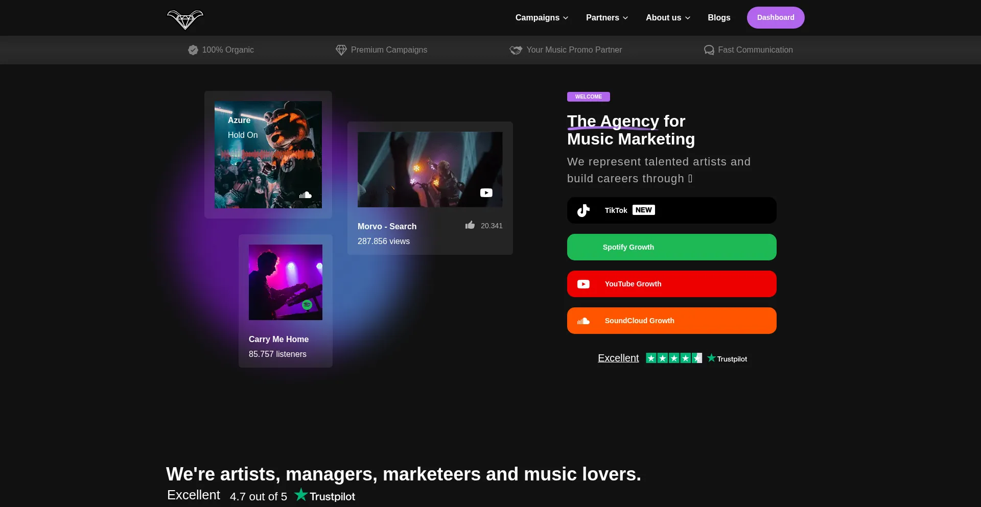Click the 20.341 likes count

point(492,226)
